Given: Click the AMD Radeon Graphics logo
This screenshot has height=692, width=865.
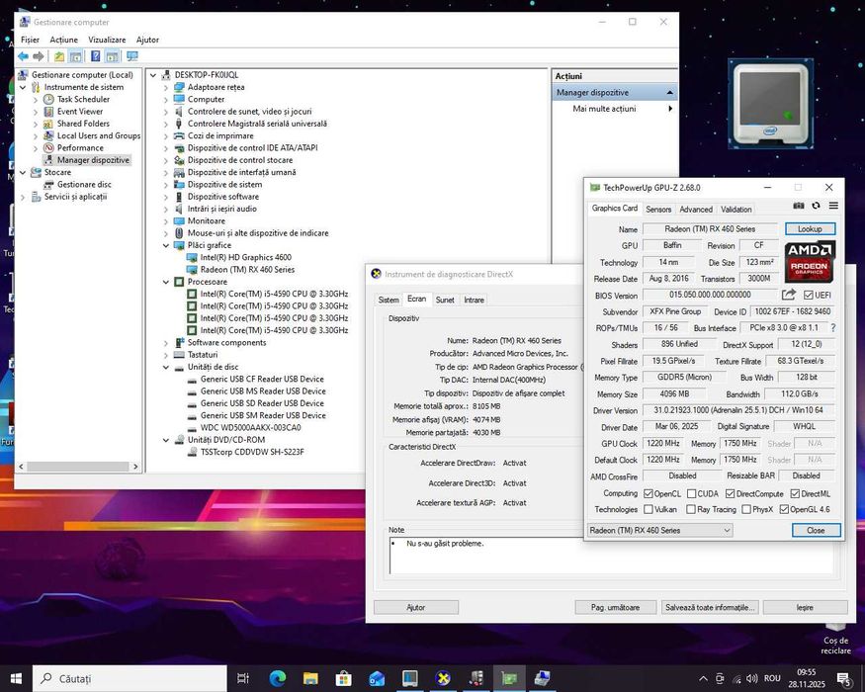Looking at the screenshot, I should 810,262.
